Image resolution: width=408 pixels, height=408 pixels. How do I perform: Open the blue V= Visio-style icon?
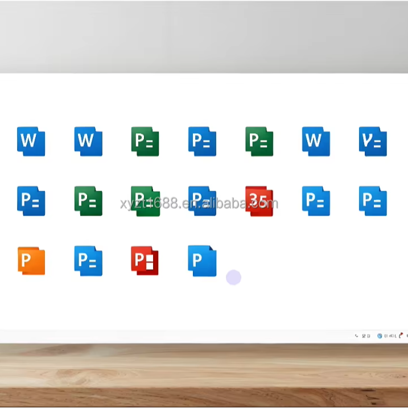click(x=373, y=141)
